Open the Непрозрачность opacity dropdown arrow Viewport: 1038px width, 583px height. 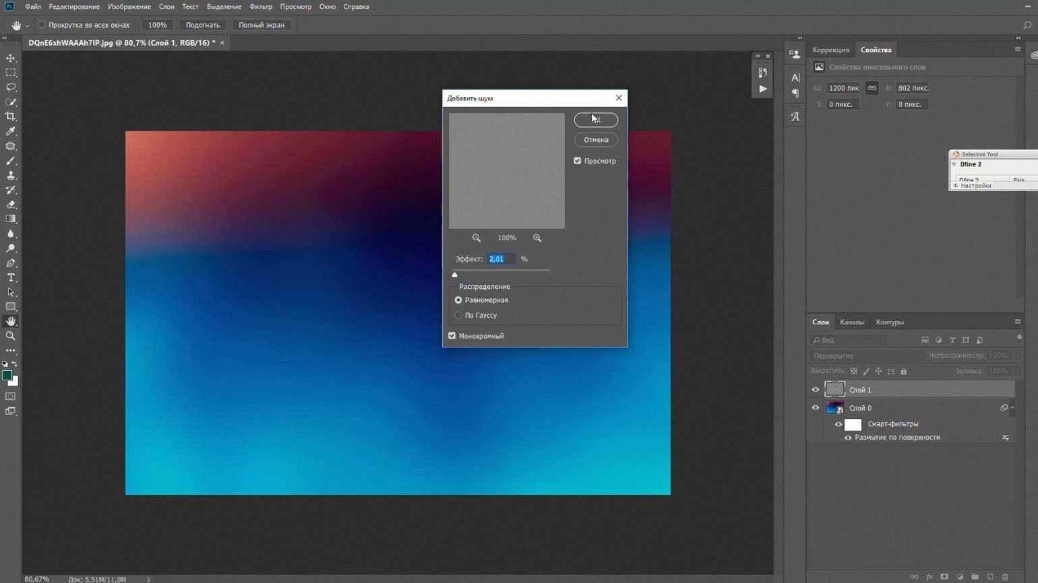pyautogui.click(x=1018, y=355)
